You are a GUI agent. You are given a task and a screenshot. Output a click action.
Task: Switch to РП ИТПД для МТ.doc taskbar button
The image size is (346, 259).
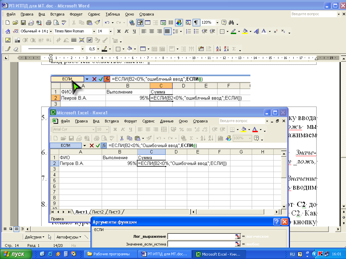[x=165, y=254]
